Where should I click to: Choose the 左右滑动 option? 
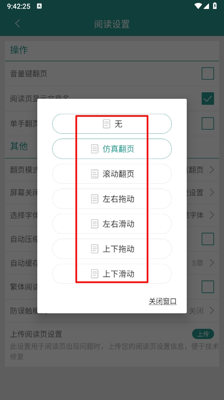point(112,224)
